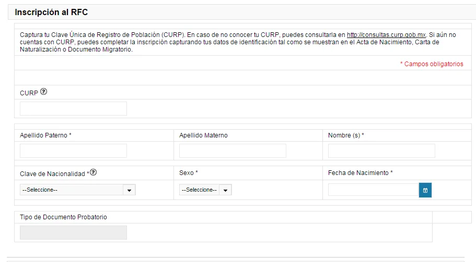The width and height of the screenshot is (476, 262).
Task: Click the Apellido Paterno text box
Action: click(73, 151)
